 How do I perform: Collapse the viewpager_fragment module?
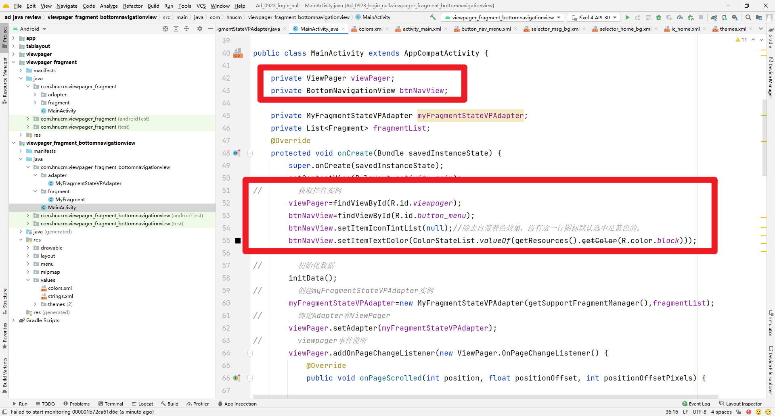pos(13,62)
